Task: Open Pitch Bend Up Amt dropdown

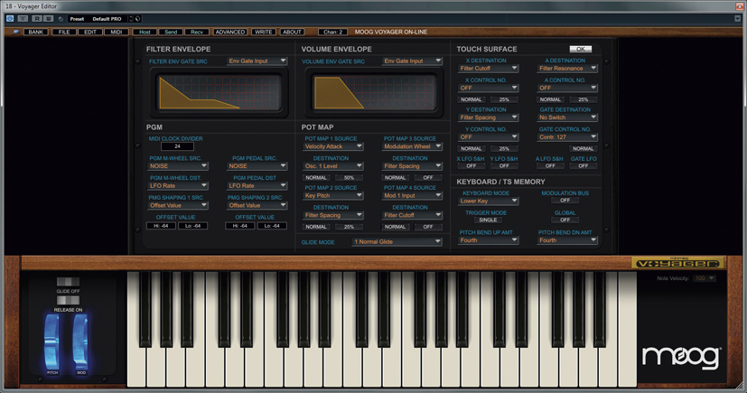Action: coord(489,240)
